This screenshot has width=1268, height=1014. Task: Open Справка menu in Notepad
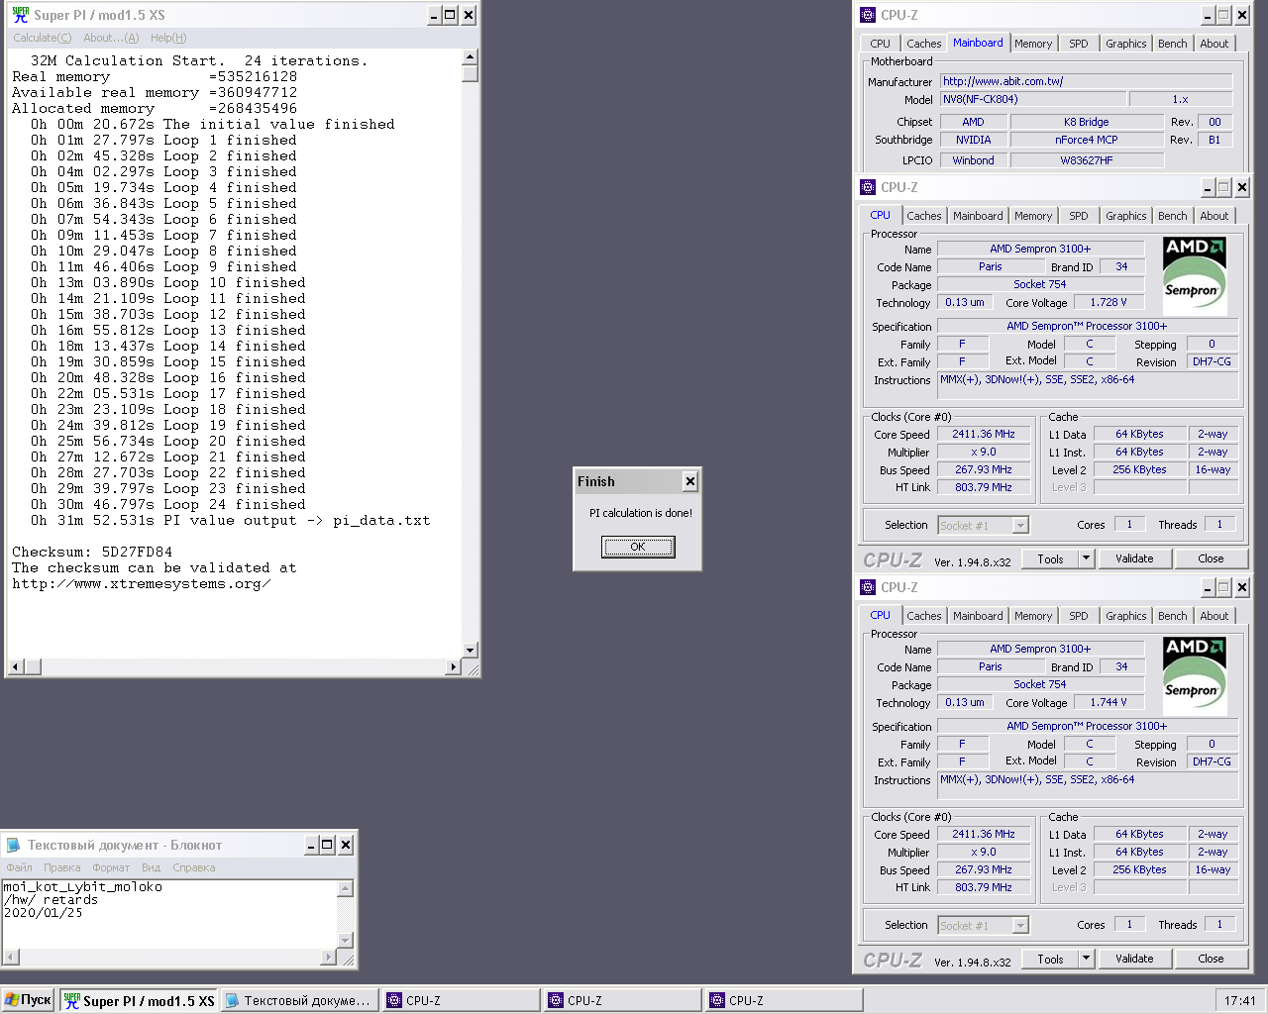pos(194,867)
